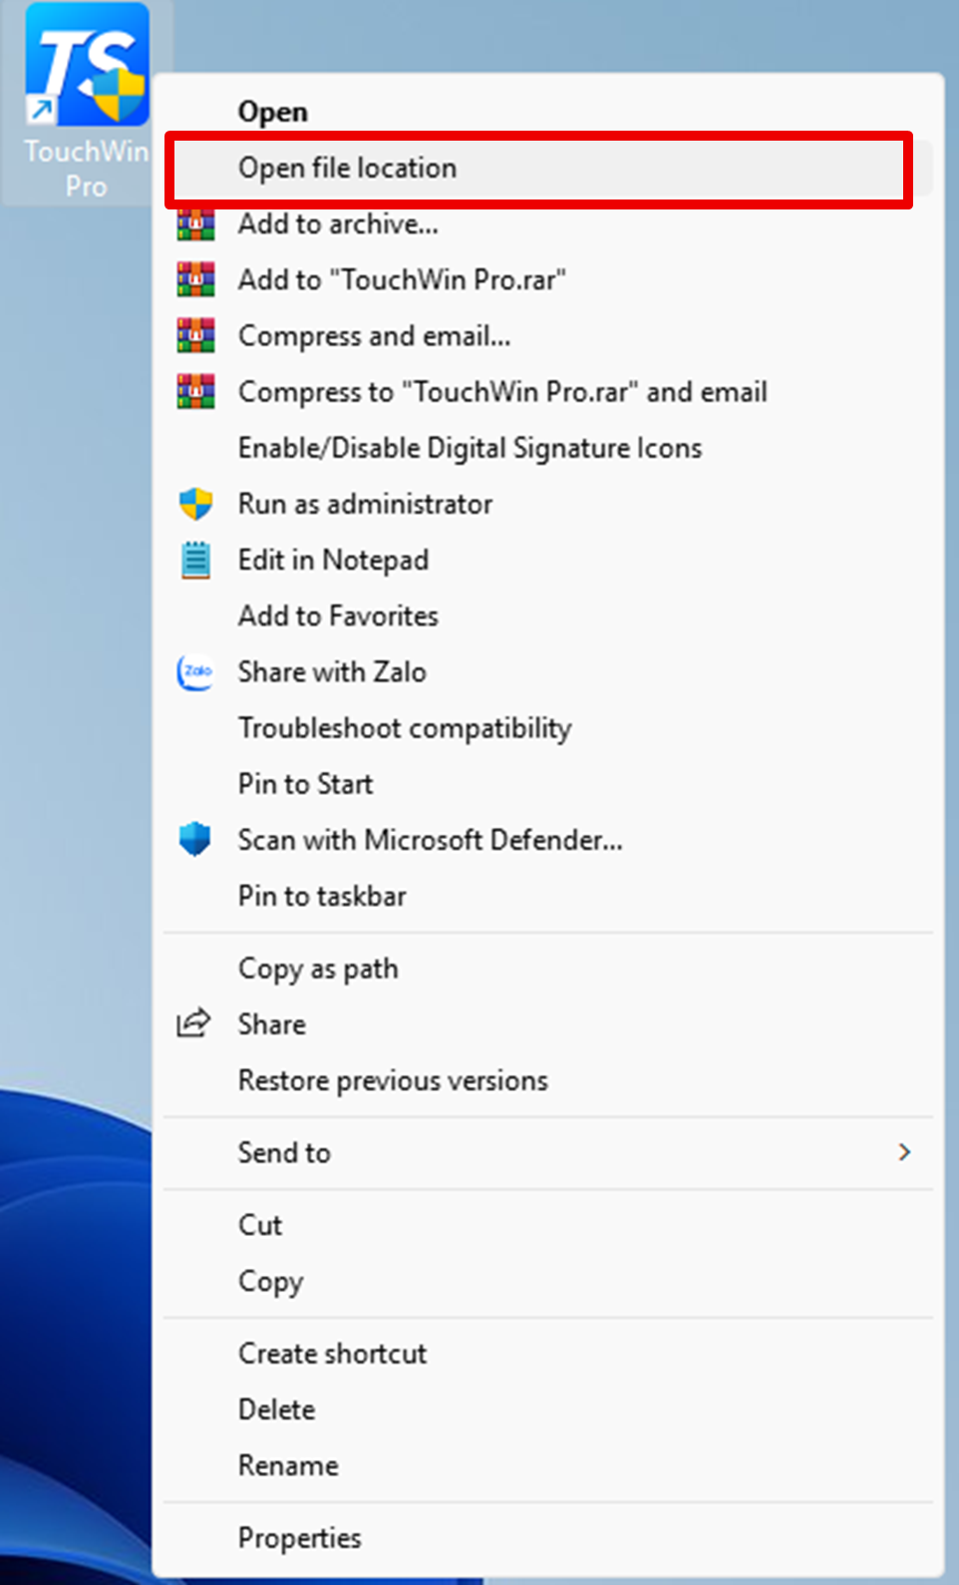Expand the Send to submenu arrow

904,1152
